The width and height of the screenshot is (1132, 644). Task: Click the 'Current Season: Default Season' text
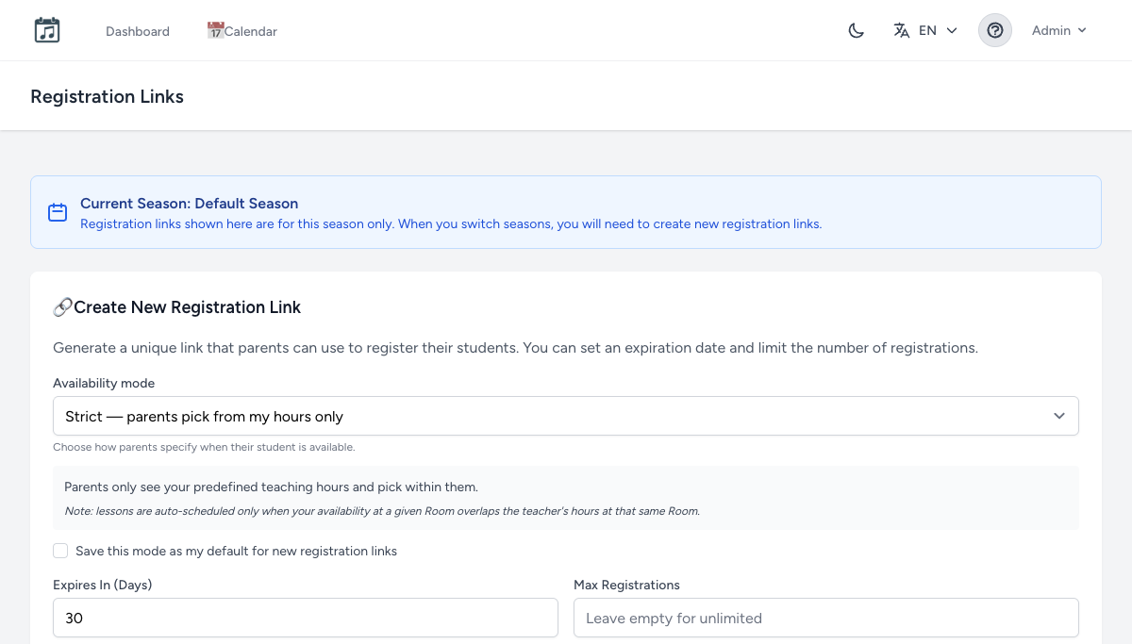coord(189,204)
